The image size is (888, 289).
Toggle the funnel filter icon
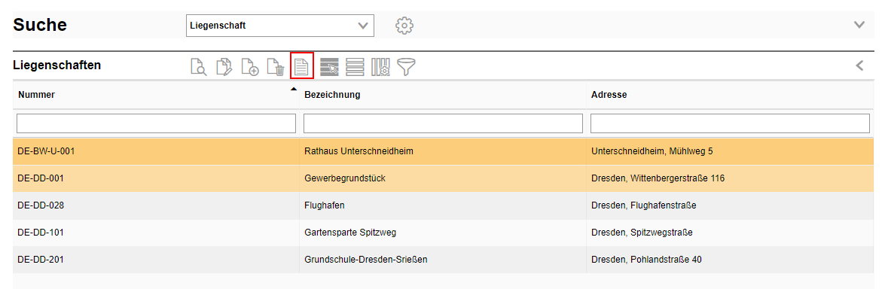click(406, 67)
